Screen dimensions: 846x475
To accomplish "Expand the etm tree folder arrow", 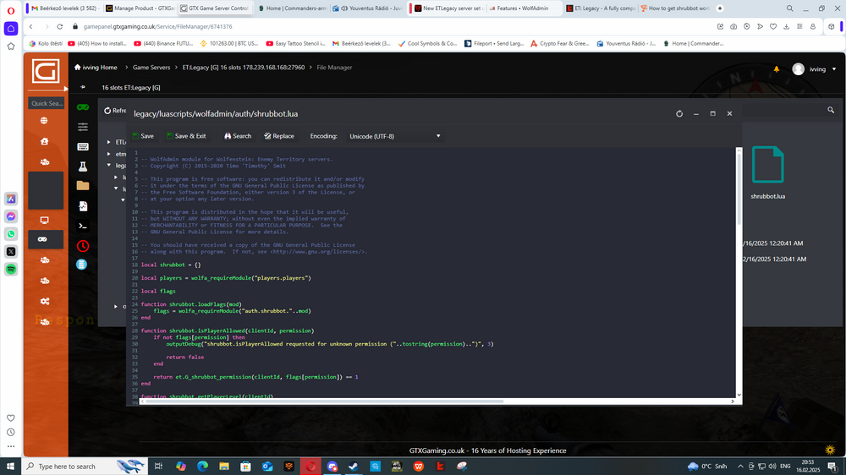I will click(x=109, y=154).
